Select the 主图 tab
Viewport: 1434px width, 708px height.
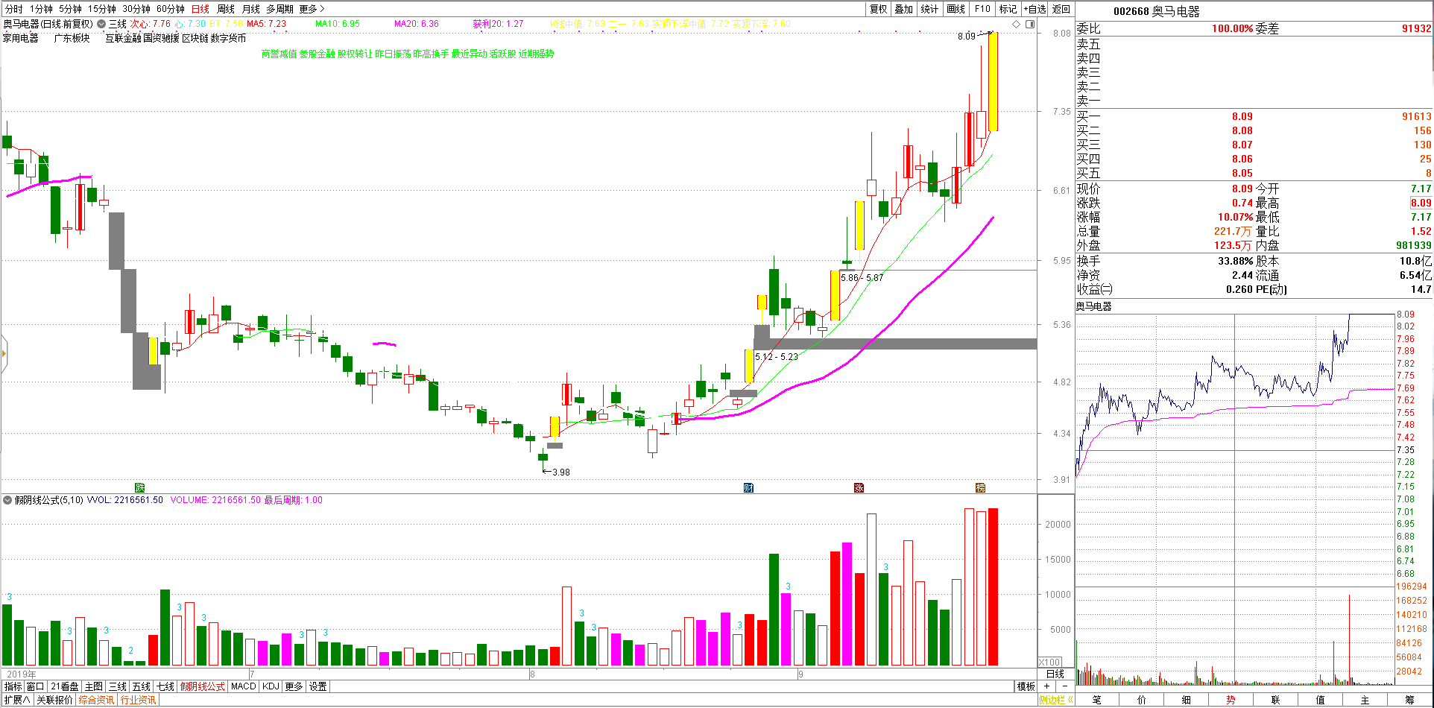tap(94, 686)
